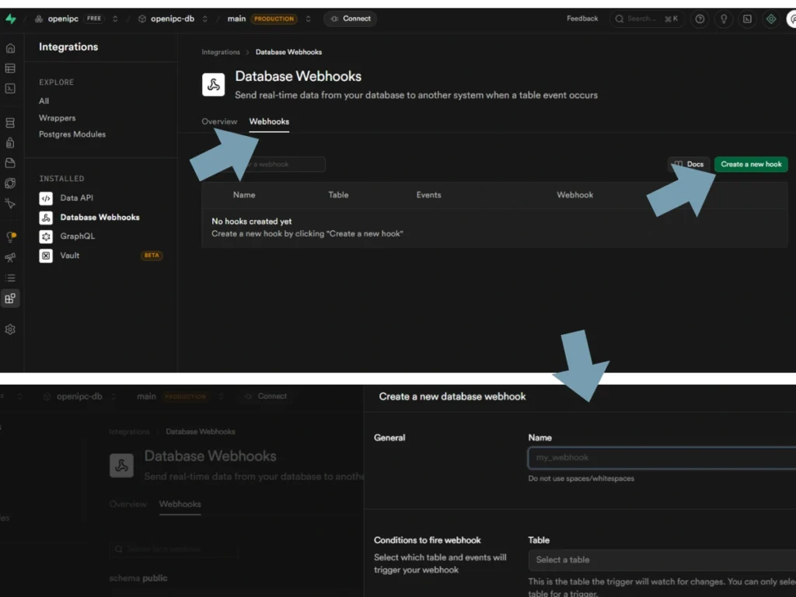The image size is (796, 597).
Task: Click the PRODUCTION badge beside main
Action: (x=274, y=19)
